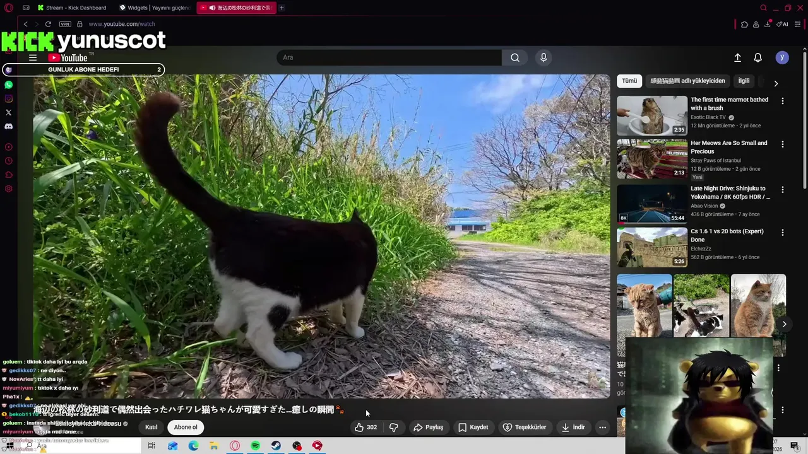Open browser extensions cube icon
Image resolution: width=808 pixels, height=454 pixels.
(x=745, y=24)
